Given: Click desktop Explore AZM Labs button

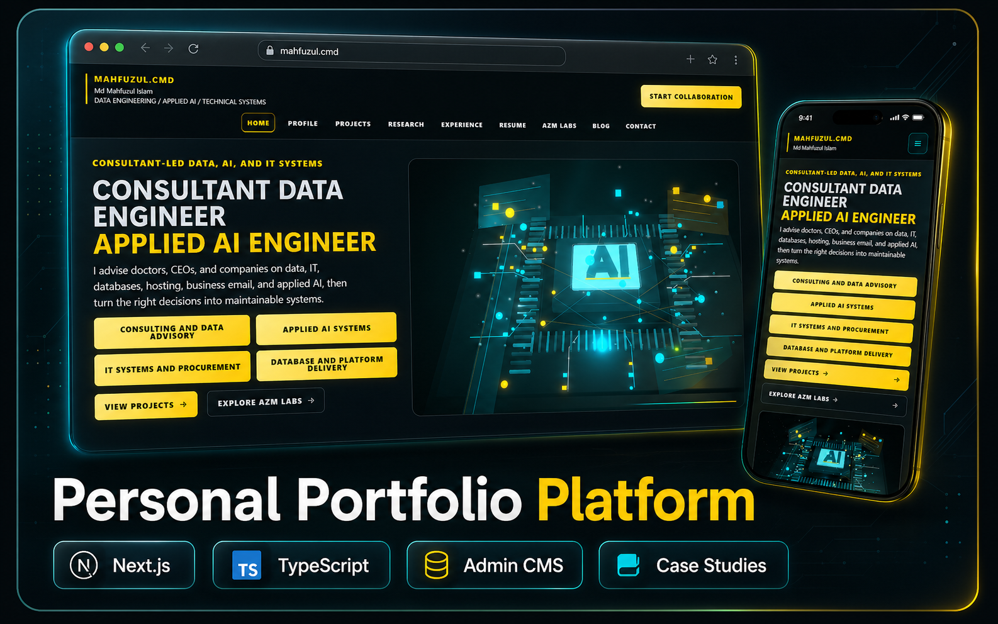Looking at the screenshot, I should [x=266, y=402].
